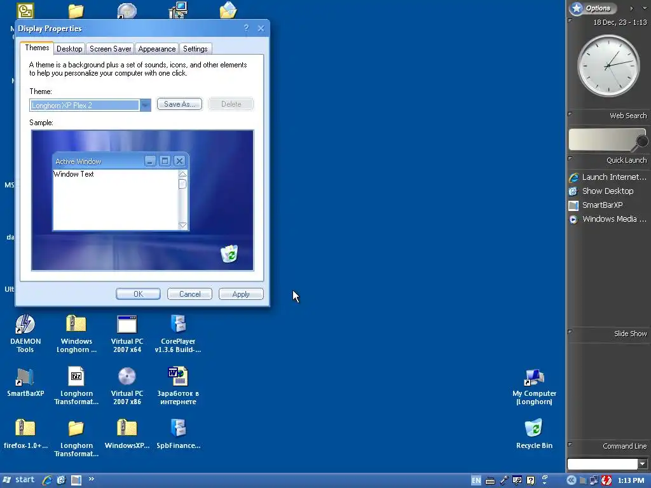Switch to the Desktop tab
Image resolution: width=651 pixels, height=488 pixels.
[69, 48]
